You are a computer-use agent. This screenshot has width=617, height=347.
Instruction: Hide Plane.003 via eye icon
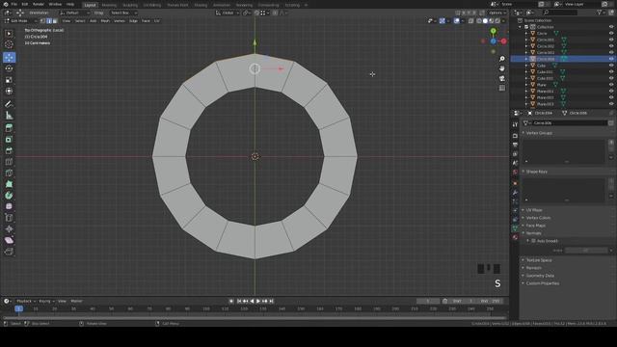pos(611,104)
